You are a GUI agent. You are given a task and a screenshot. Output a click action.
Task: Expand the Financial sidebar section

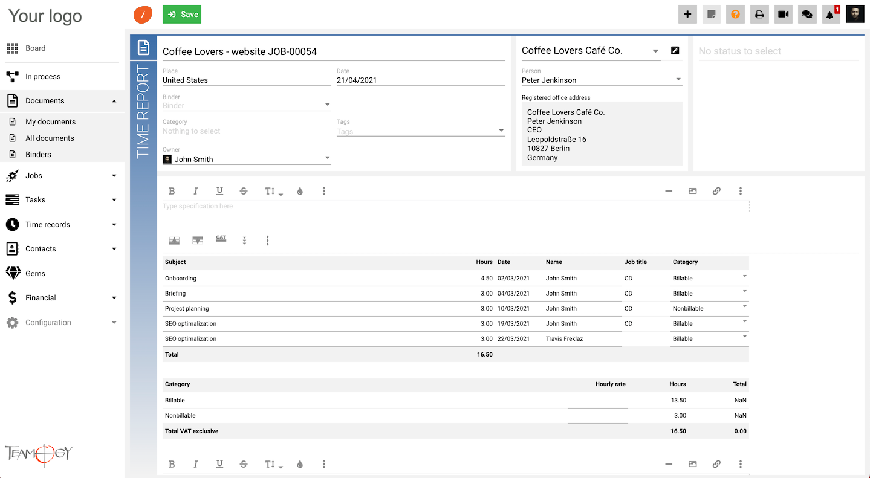tap(114, 298)
